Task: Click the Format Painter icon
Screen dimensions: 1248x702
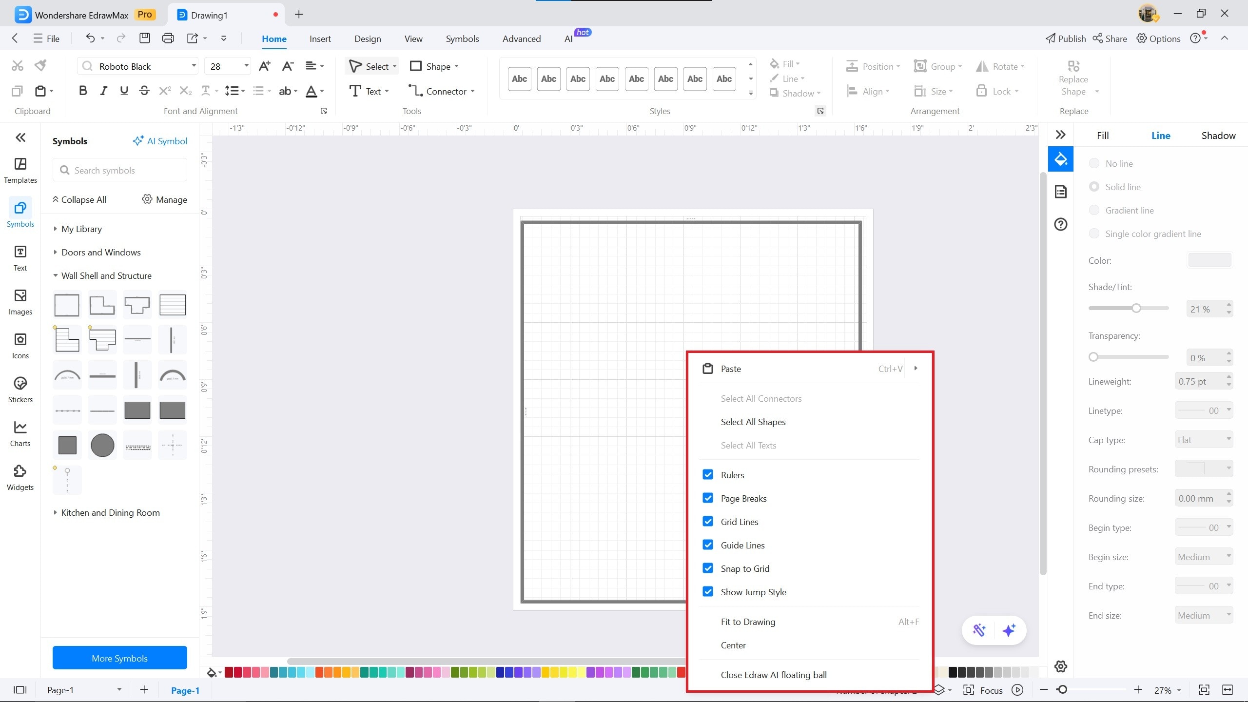Action: (41, 65)
